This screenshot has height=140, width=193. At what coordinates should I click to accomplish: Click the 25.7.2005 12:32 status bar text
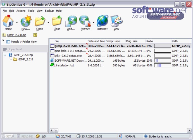[92, 136]
